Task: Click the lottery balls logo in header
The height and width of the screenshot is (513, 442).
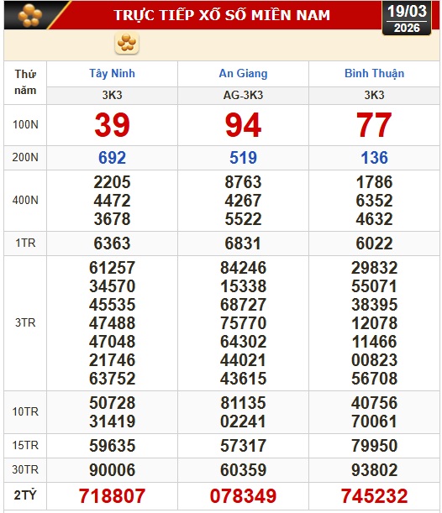Action: [x=30, y=15]
